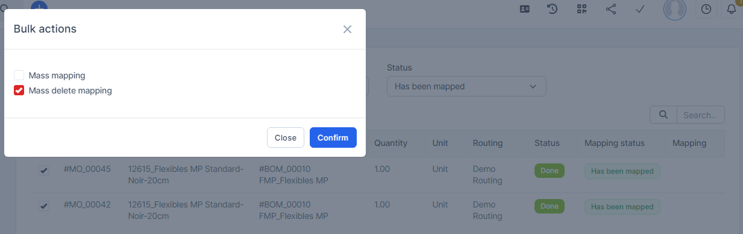Open the user profile avatar
Screen dimensions: 743x234
[x=675, y=9]
